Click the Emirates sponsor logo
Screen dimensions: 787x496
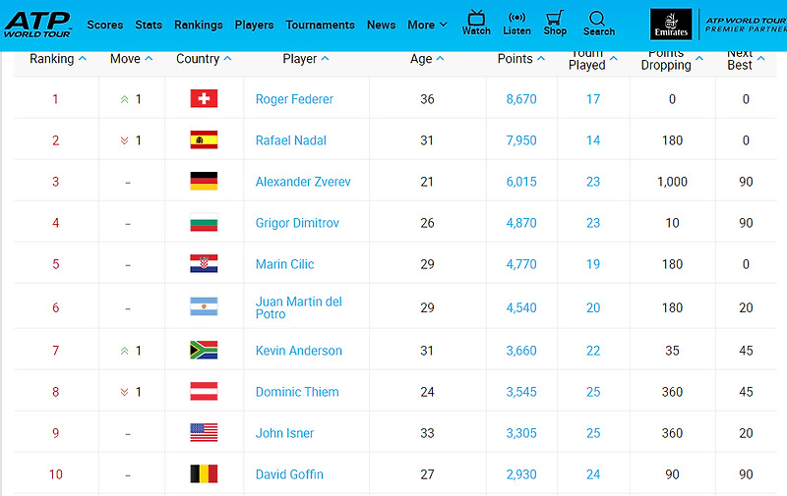click(671, 24)
